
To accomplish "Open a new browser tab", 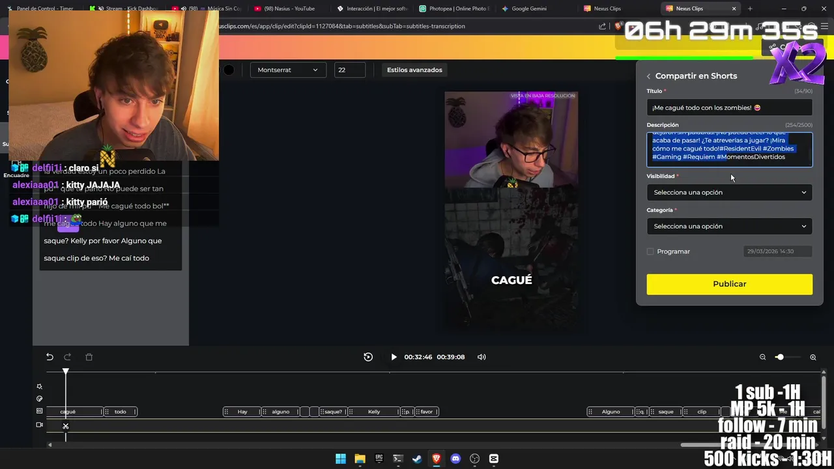I will 750,8.
